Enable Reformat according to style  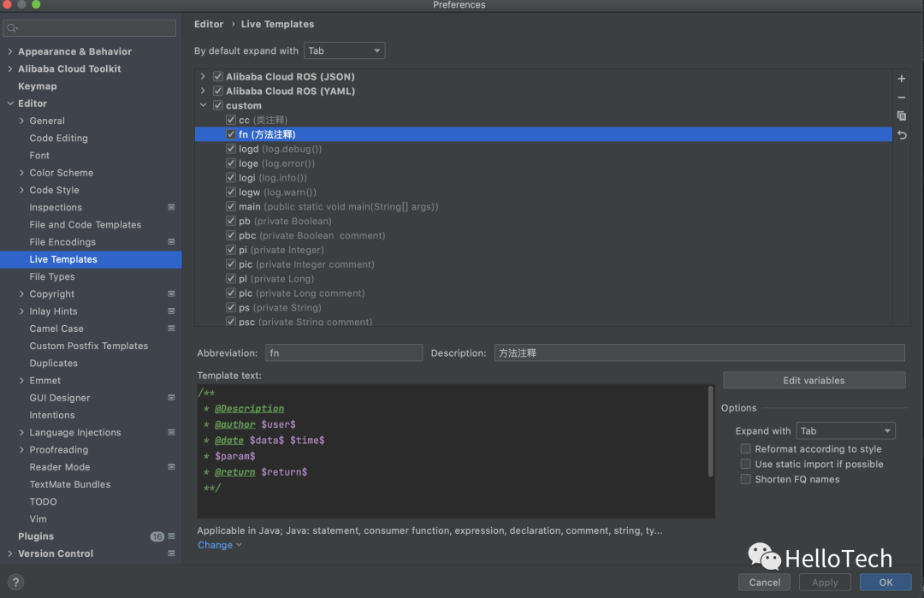coord(745,449)
